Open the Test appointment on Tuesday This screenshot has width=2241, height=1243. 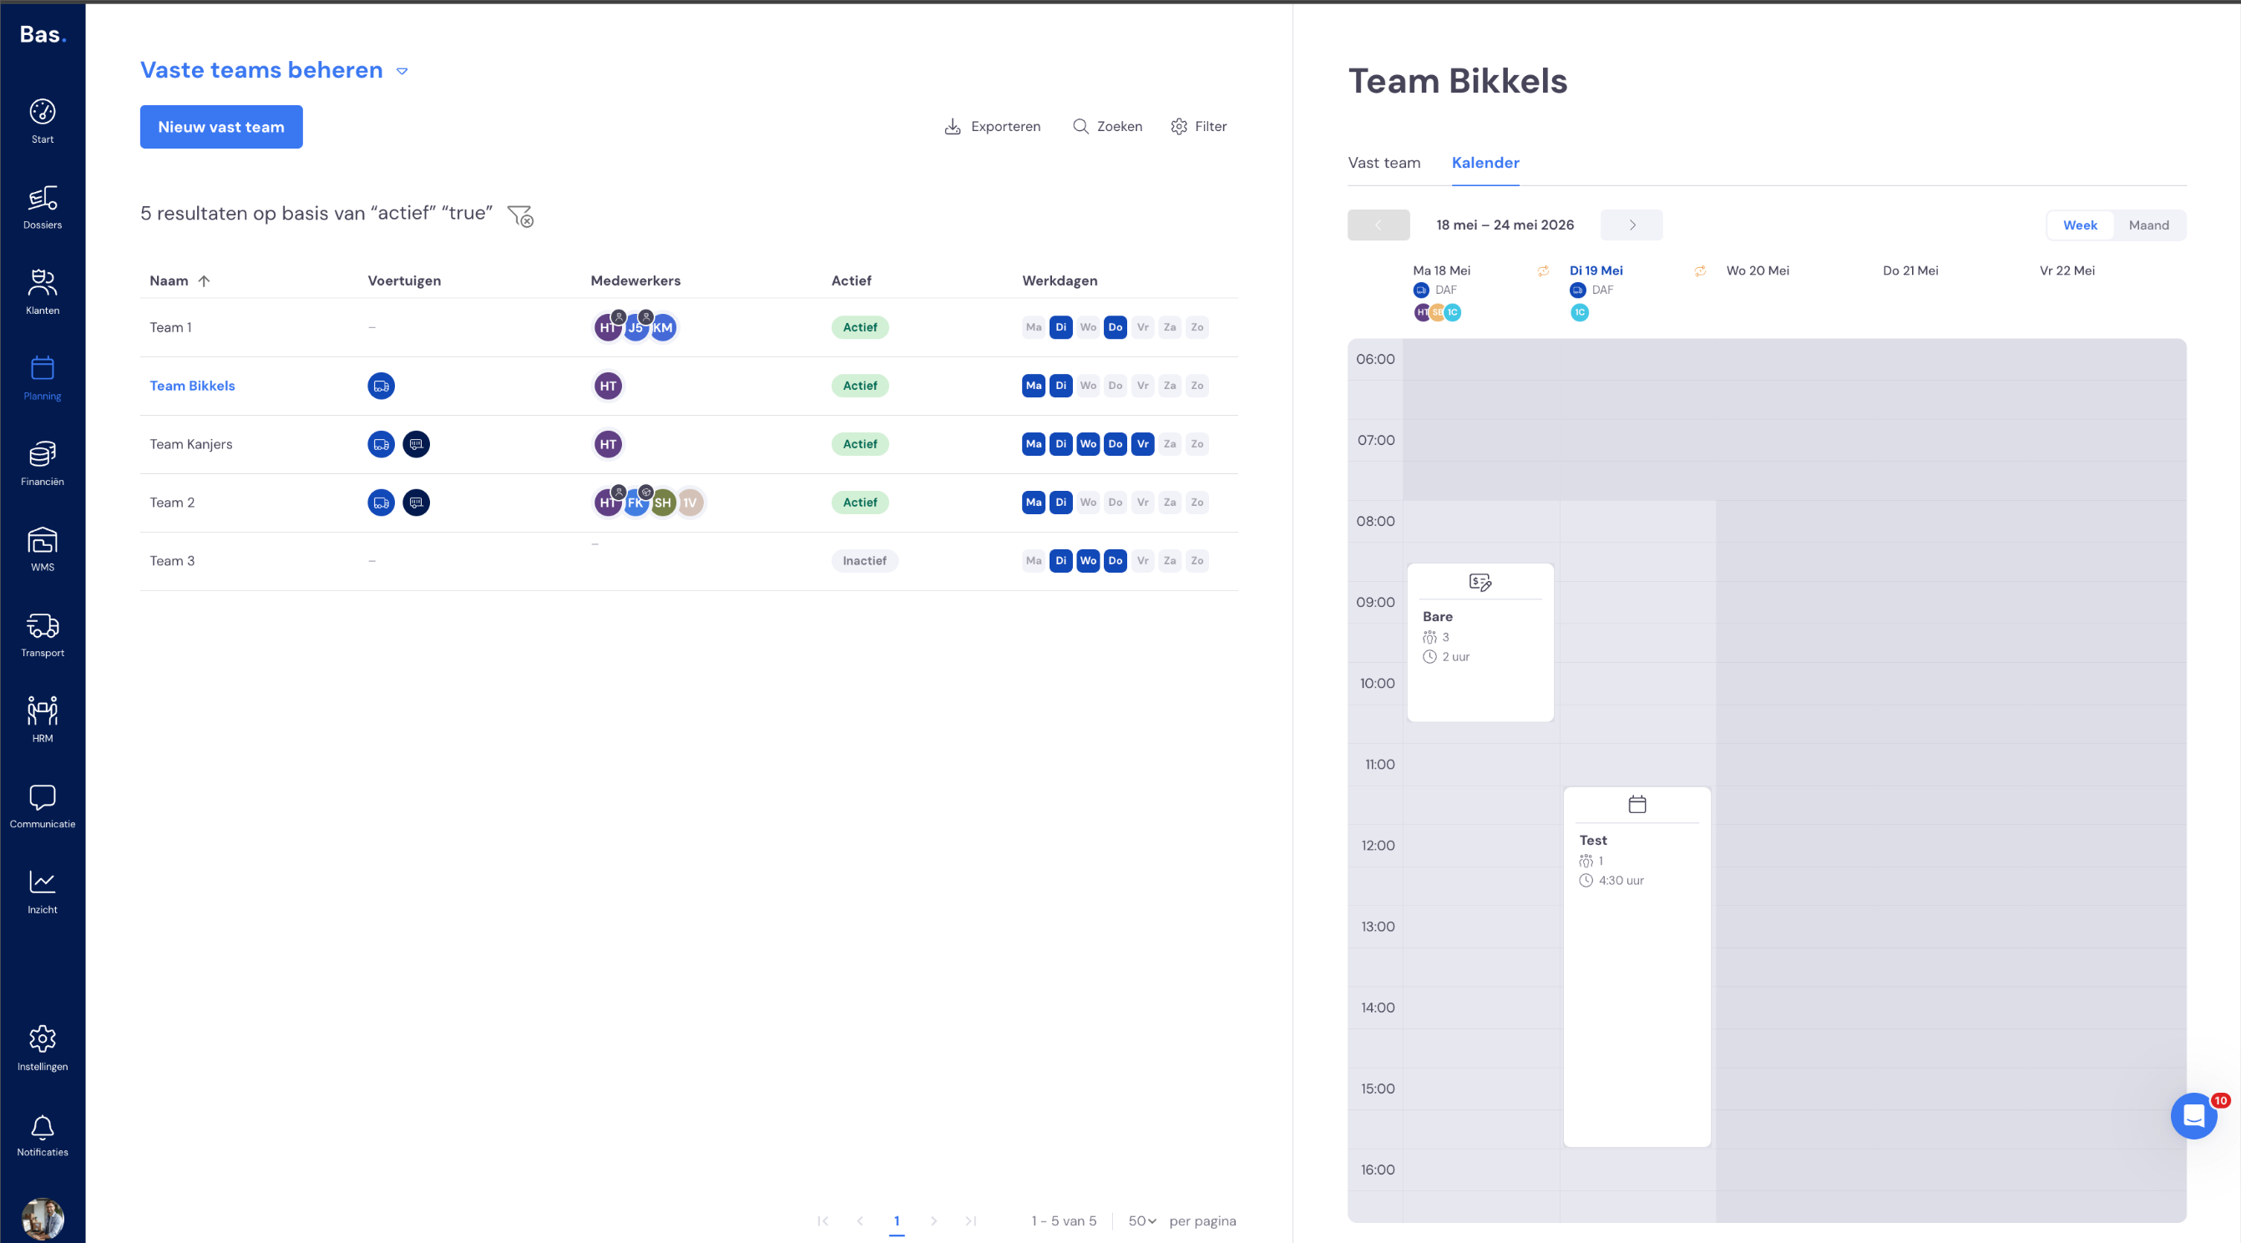(x=1636, y=967)
